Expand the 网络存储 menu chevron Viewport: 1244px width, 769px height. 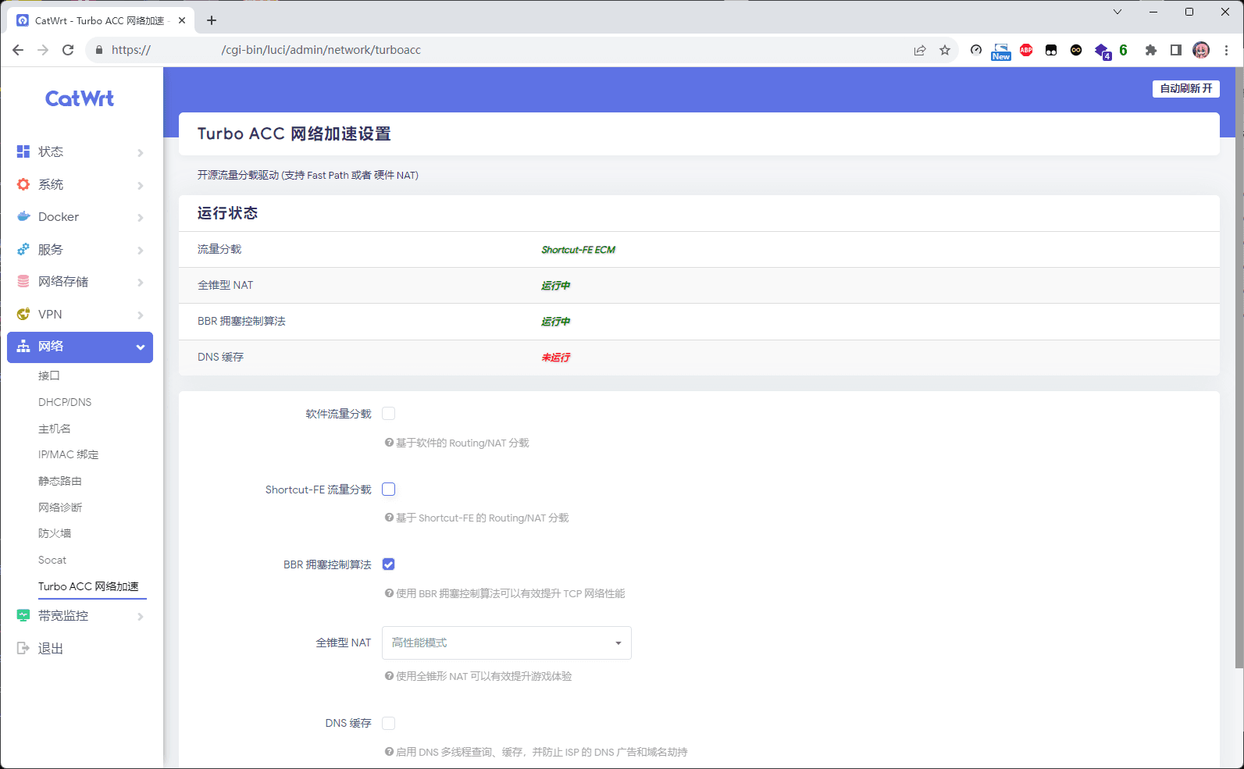[x=141, y=282]
